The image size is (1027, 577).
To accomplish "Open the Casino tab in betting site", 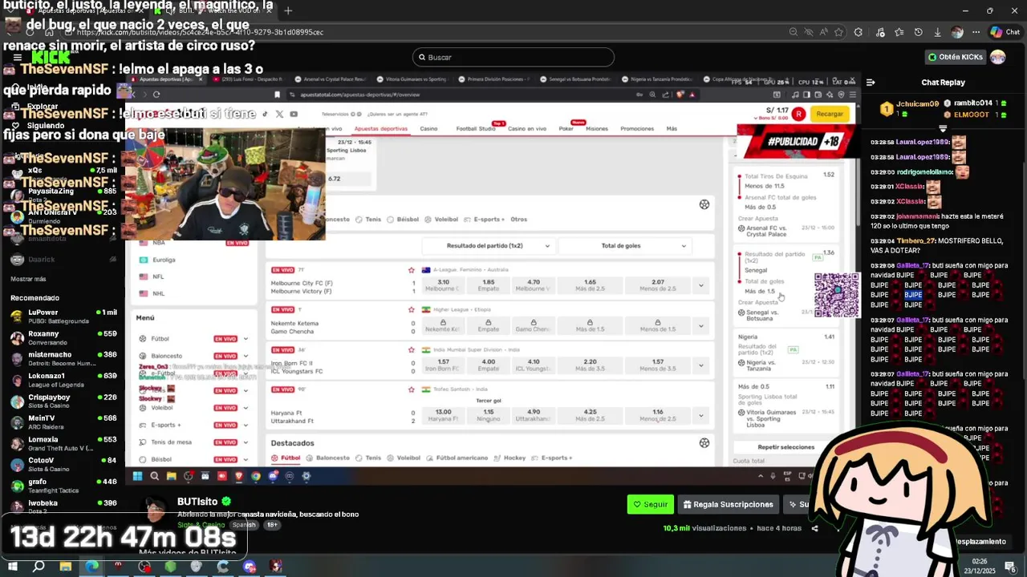I will (429, 129).
